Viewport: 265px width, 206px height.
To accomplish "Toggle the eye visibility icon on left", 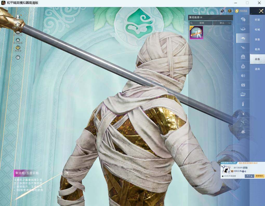I will point(18,32).
